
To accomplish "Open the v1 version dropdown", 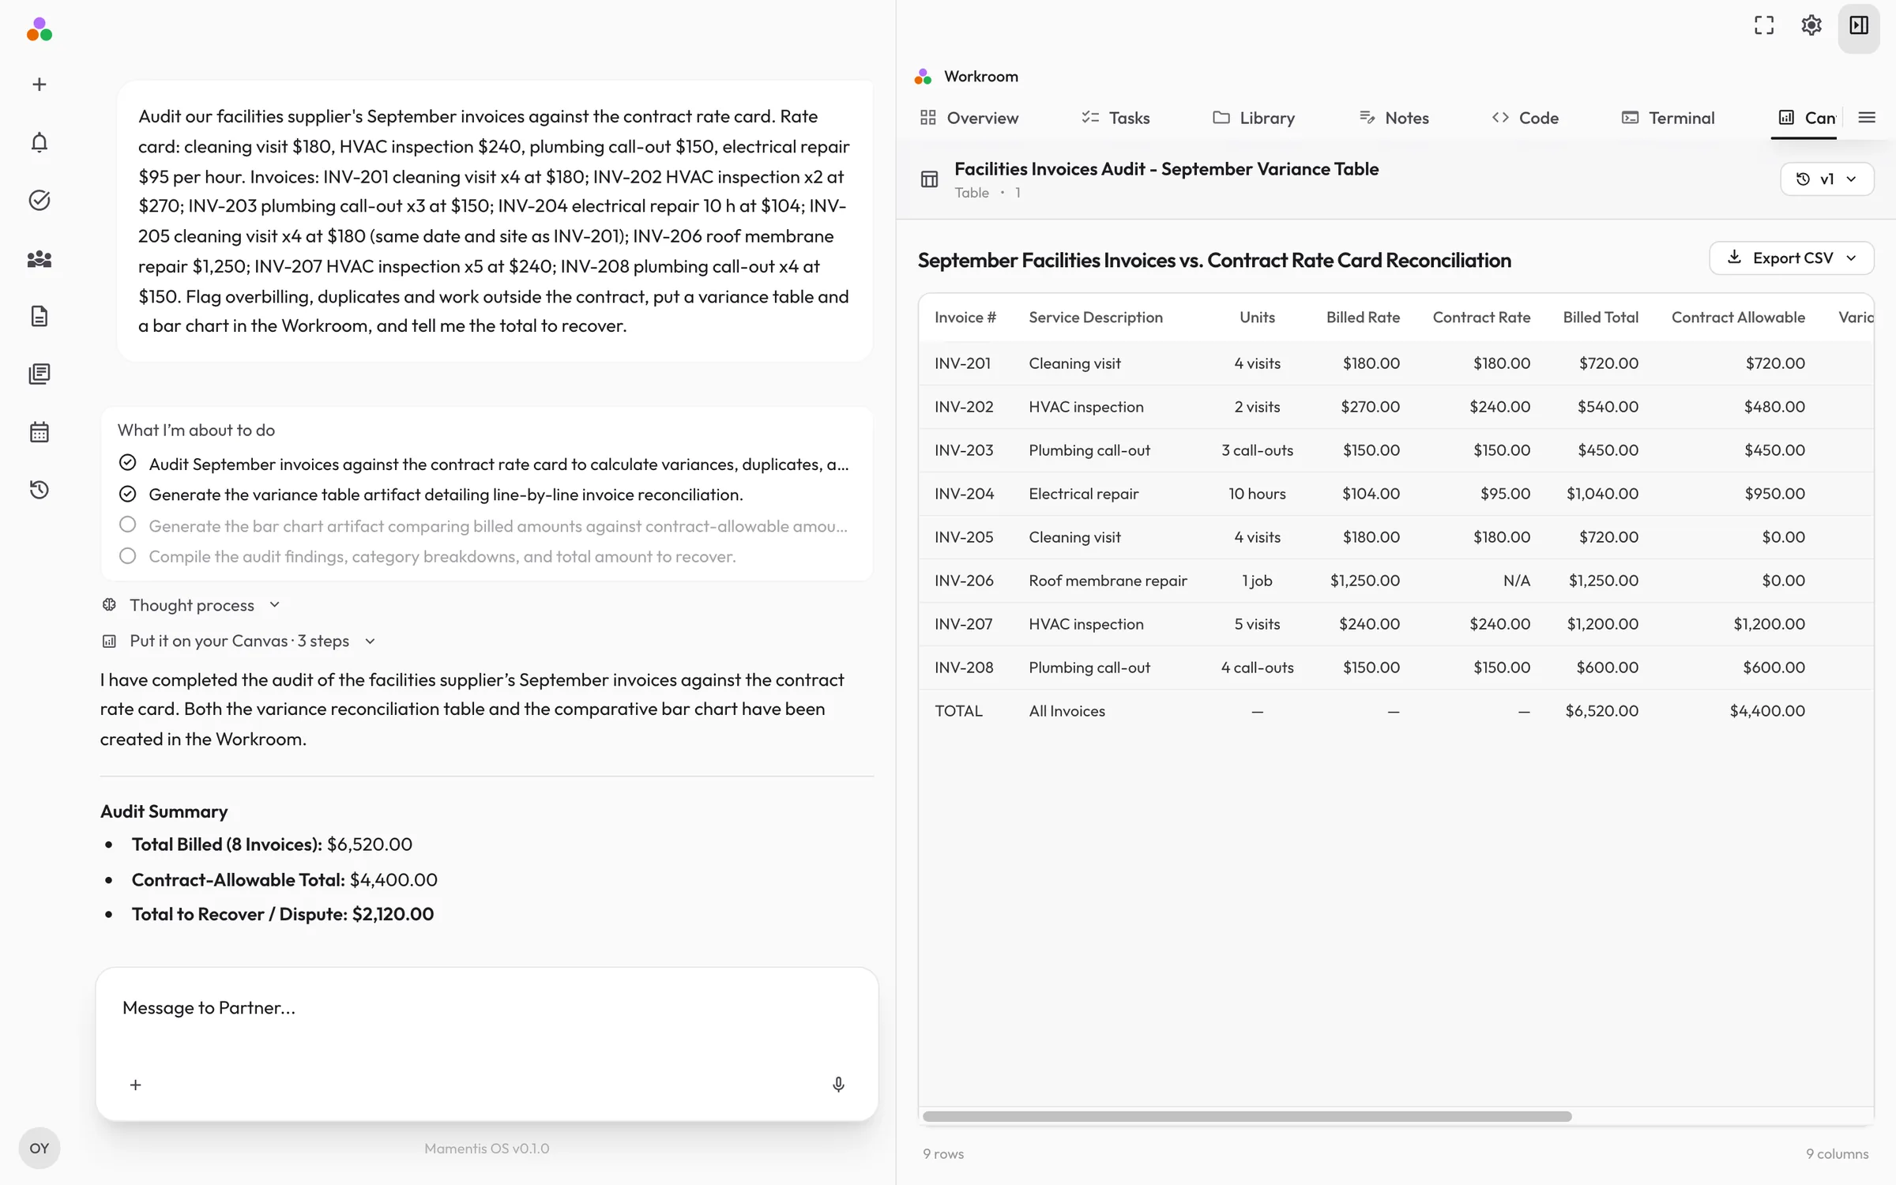I will (1826, 179).
